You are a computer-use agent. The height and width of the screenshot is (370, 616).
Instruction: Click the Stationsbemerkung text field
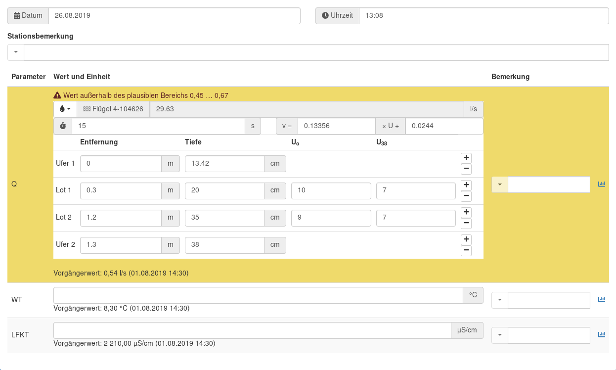(x=316, y=52)
